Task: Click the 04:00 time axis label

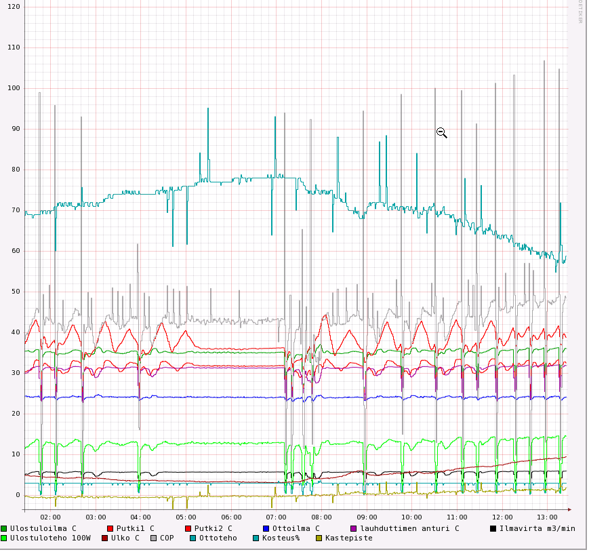Action: pyautogui.click(x=140, y=519)
